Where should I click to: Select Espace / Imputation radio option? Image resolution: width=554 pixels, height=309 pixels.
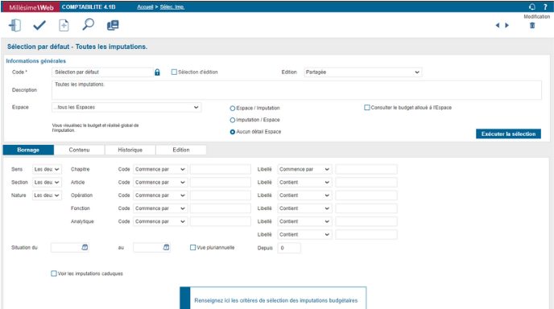(233, 109)
